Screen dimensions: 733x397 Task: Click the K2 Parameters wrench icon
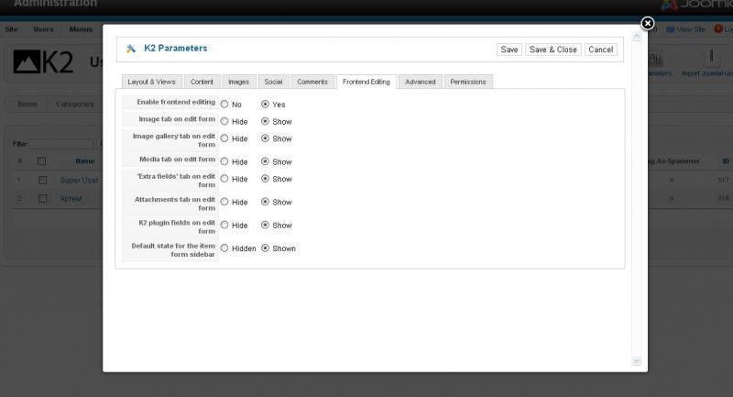(x=131, y=49)
